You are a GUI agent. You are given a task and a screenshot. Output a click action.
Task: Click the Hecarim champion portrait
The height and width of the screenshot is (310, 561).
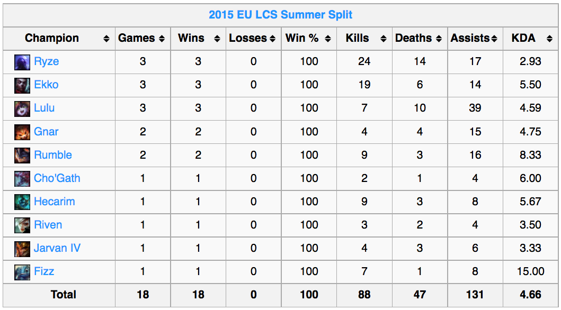click(22, 202)
